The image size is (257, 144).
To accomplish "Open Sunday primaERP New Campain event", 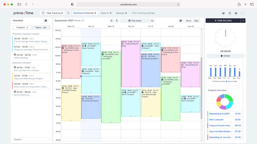I will click(191, 104).
